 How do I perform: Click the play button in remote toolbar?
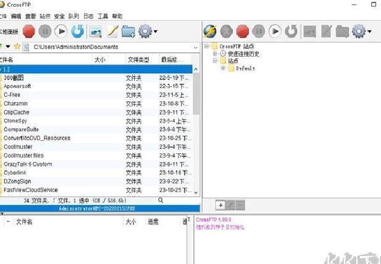point(275,31)
